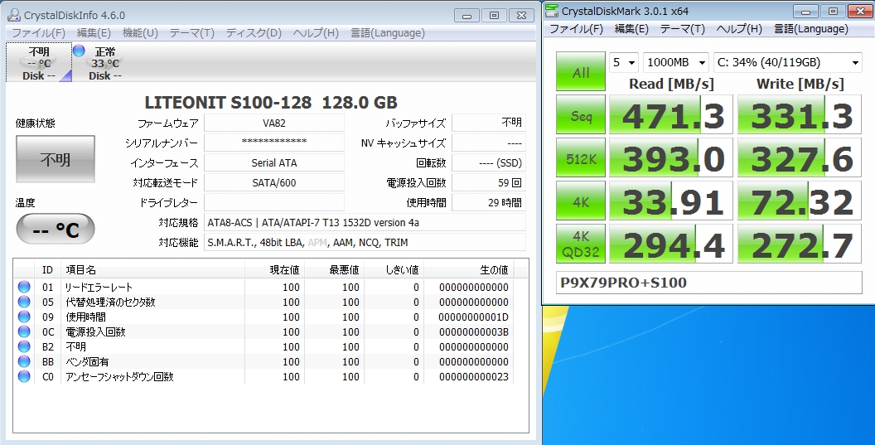Select the 正常 33 °C disk tab

(x=105, y=62)
